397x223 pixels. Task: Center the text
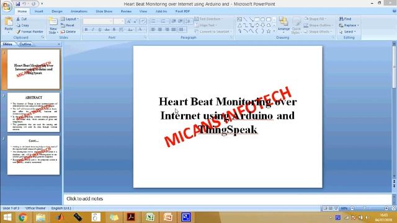coord(160,30)
